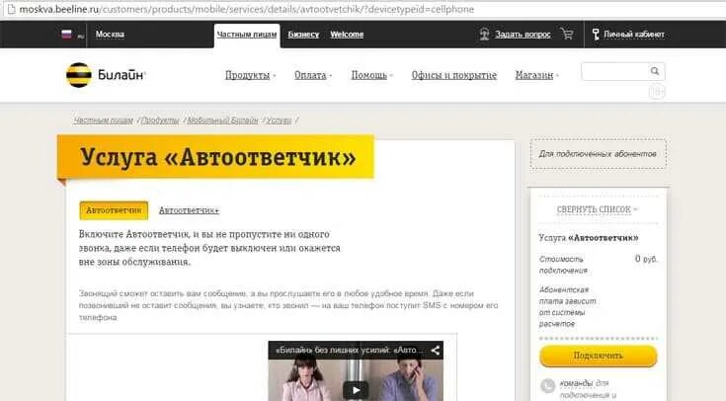Click the 18+ age rating badge

click(x=657, y=92)
